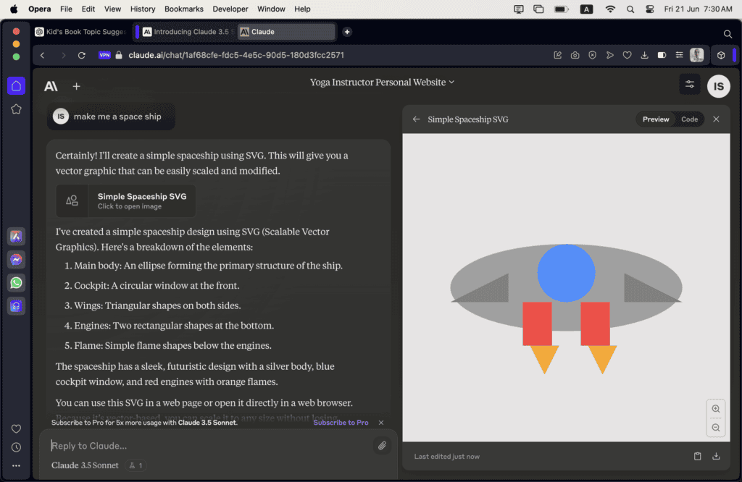Add page to bookmarks heart icon
The height and width of the screenshot is (482, 742).
click(x=627, y=55)
